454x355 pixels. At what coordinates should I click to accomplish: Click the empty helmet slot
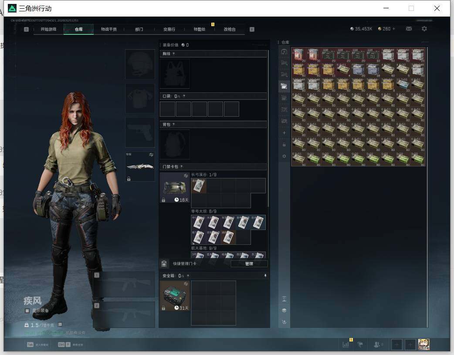140,64
